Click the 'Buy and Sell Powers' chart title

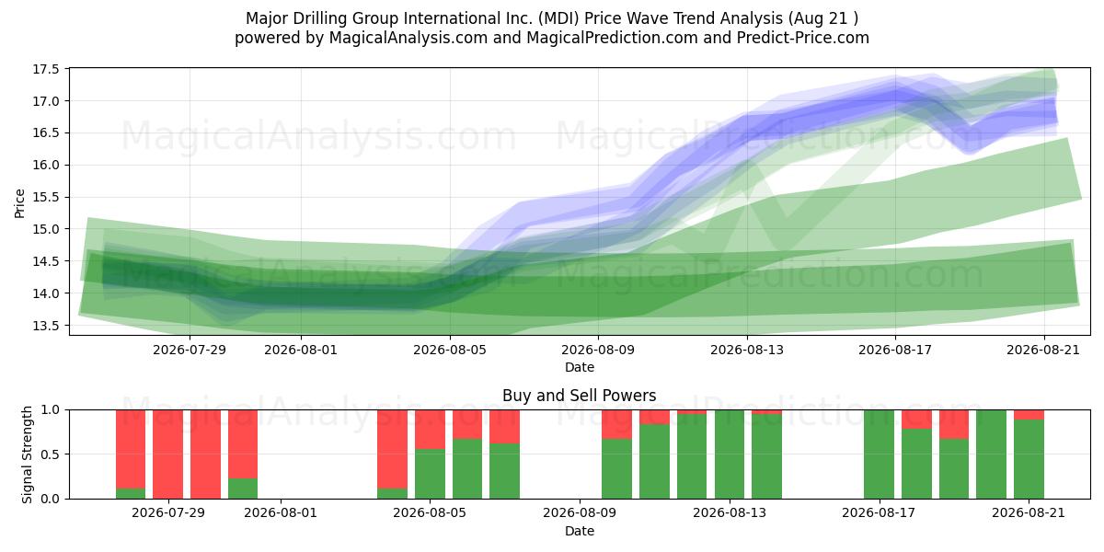[x=580, y=396]
